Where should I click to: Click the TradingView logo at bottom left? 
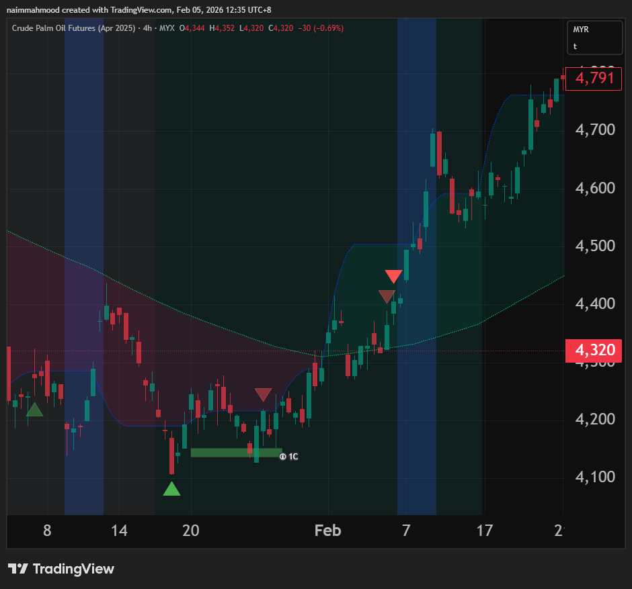[62, 569]
